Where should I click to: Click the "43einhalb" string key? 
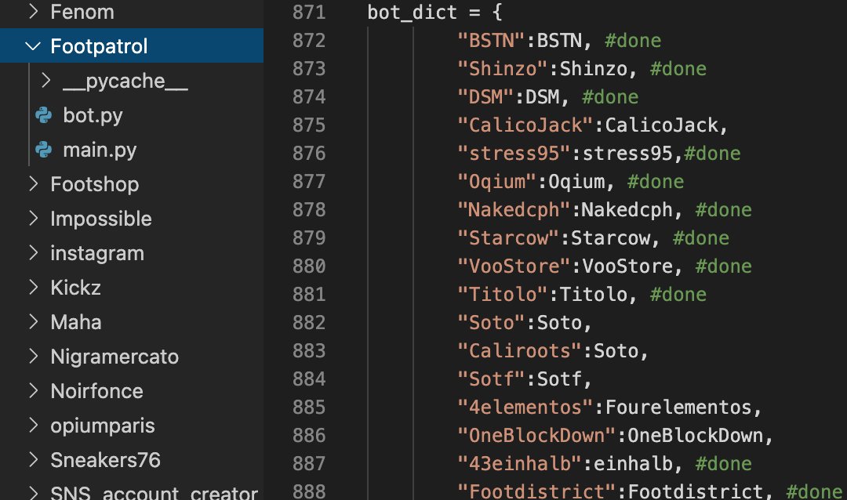click(520, 463)
